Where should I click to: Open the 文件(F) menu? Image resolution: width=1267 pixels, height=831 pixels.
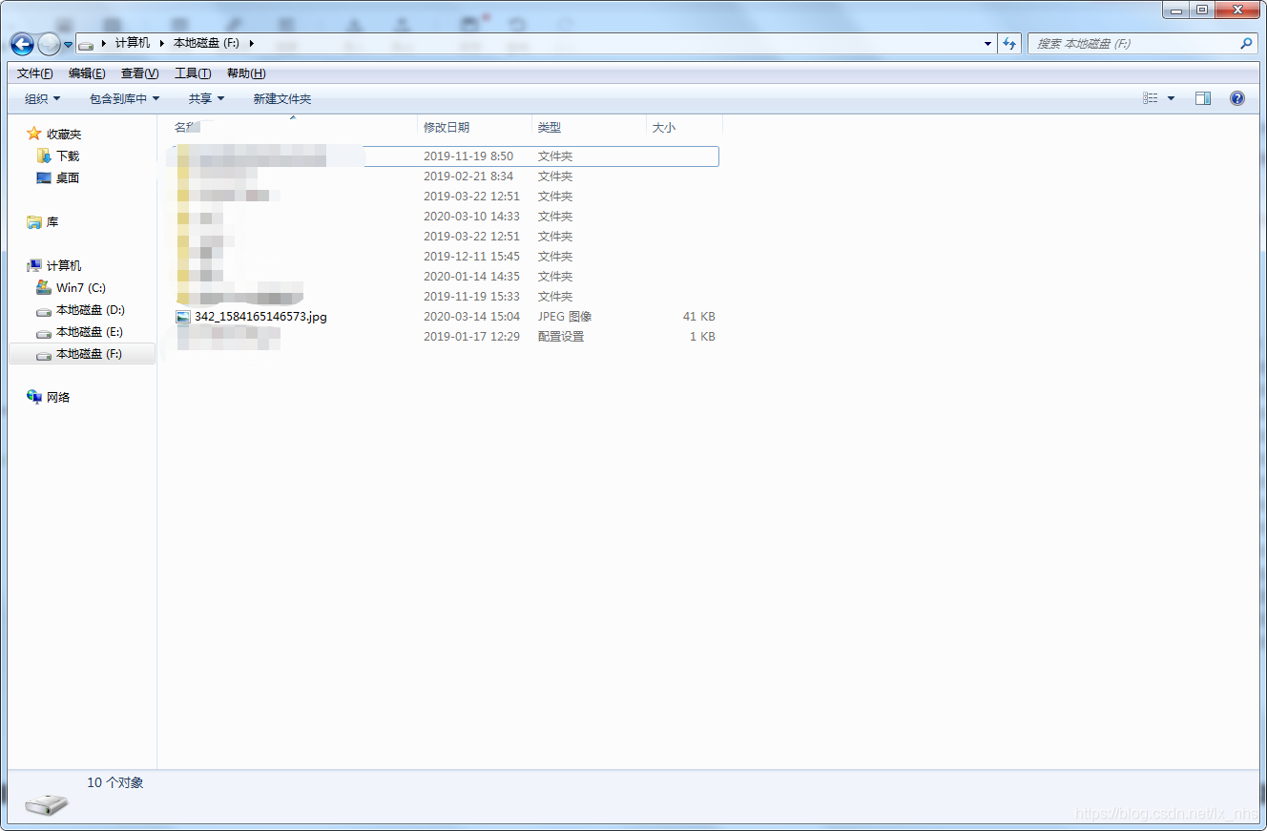coord(35,73)
